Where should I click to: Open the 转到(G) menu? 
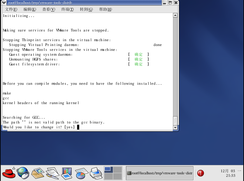pos(86,9)
